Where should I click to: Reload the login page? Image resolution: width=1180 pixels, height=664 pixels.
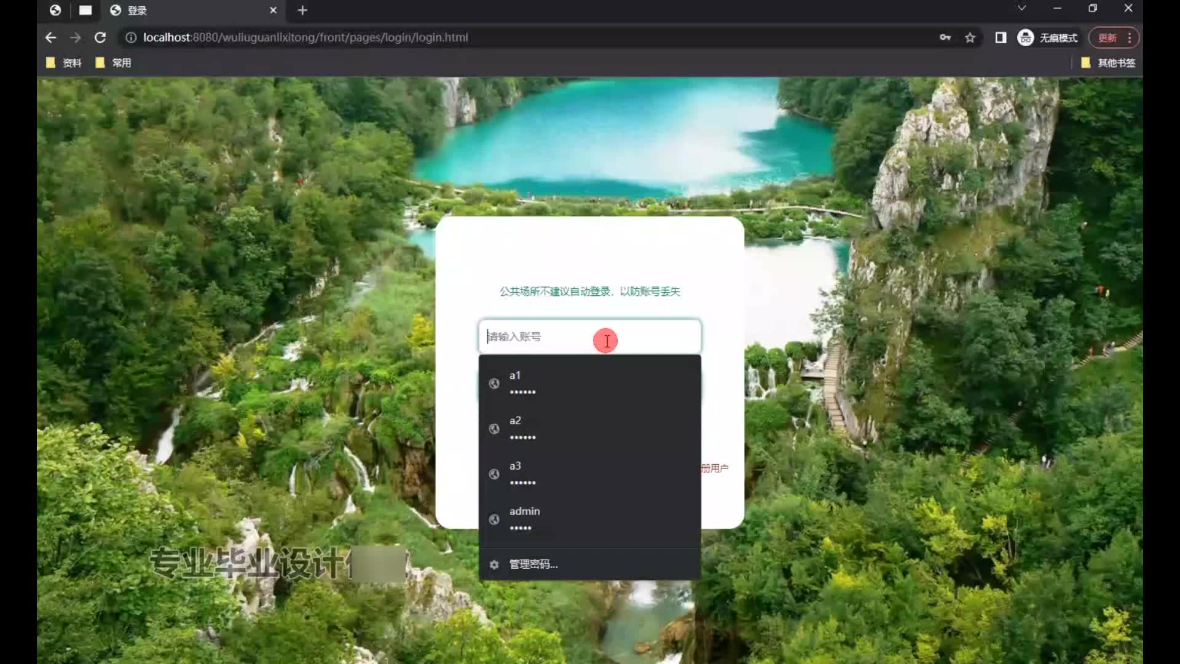tap(100, 38)
